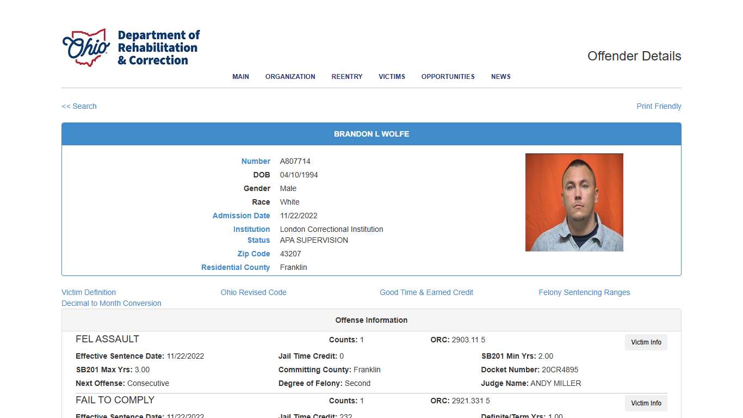Open the Status explanation link

click(258, 240)
